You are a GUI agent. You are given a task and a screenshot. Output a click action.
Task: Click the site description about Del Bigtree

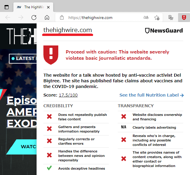(x=113, y=81)
